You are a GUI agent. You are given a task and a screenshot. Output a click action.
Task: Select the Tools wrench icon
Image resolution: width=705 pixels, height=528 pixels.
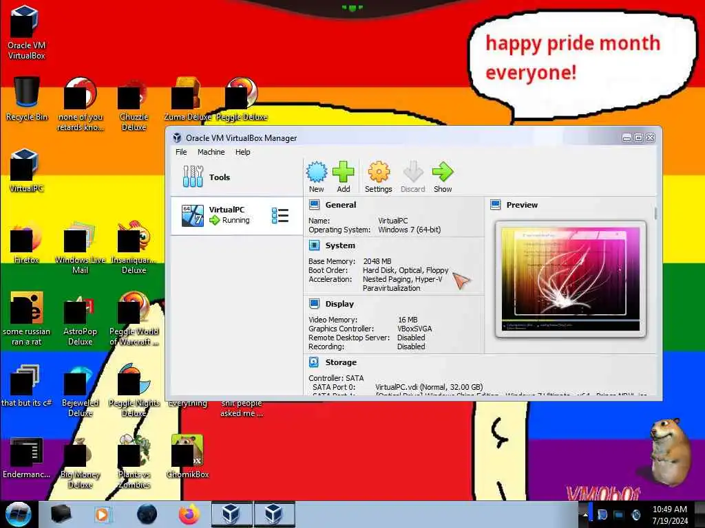point(193,177)
